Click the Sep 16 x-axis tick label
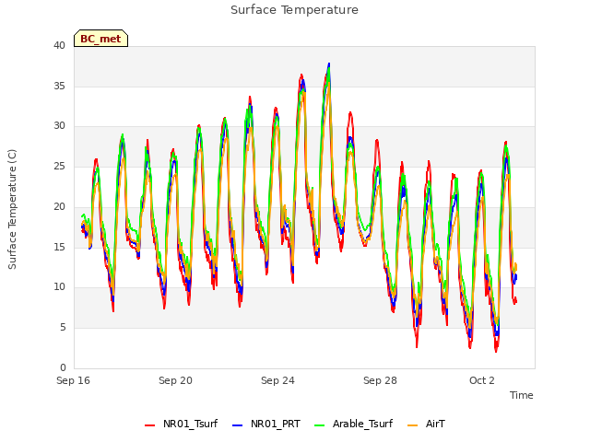This screenshot has height=442, width=590. click(x=74, y=380)
